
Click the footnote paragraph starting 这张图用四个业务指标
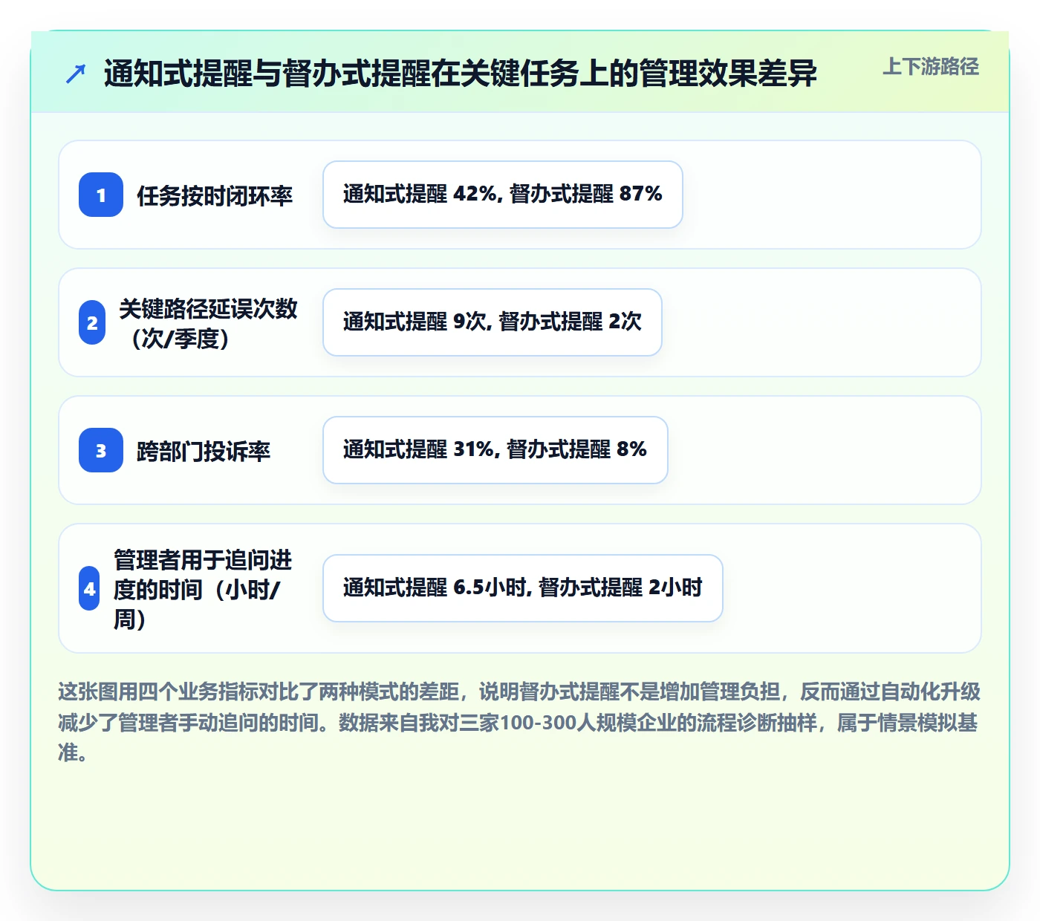pos(519,722)
